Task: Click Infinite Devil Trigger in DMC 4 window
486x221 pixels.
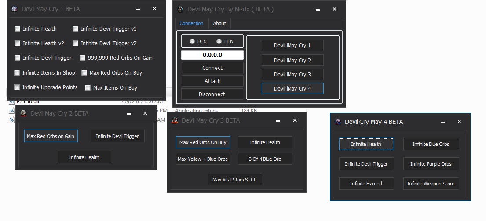Action: coord(366,164)
